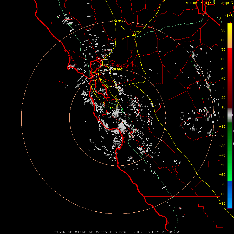This screenshot has width=234, height=234.
Task: Click the -50 value on velocity scale
Action: (x=222, y=165)
